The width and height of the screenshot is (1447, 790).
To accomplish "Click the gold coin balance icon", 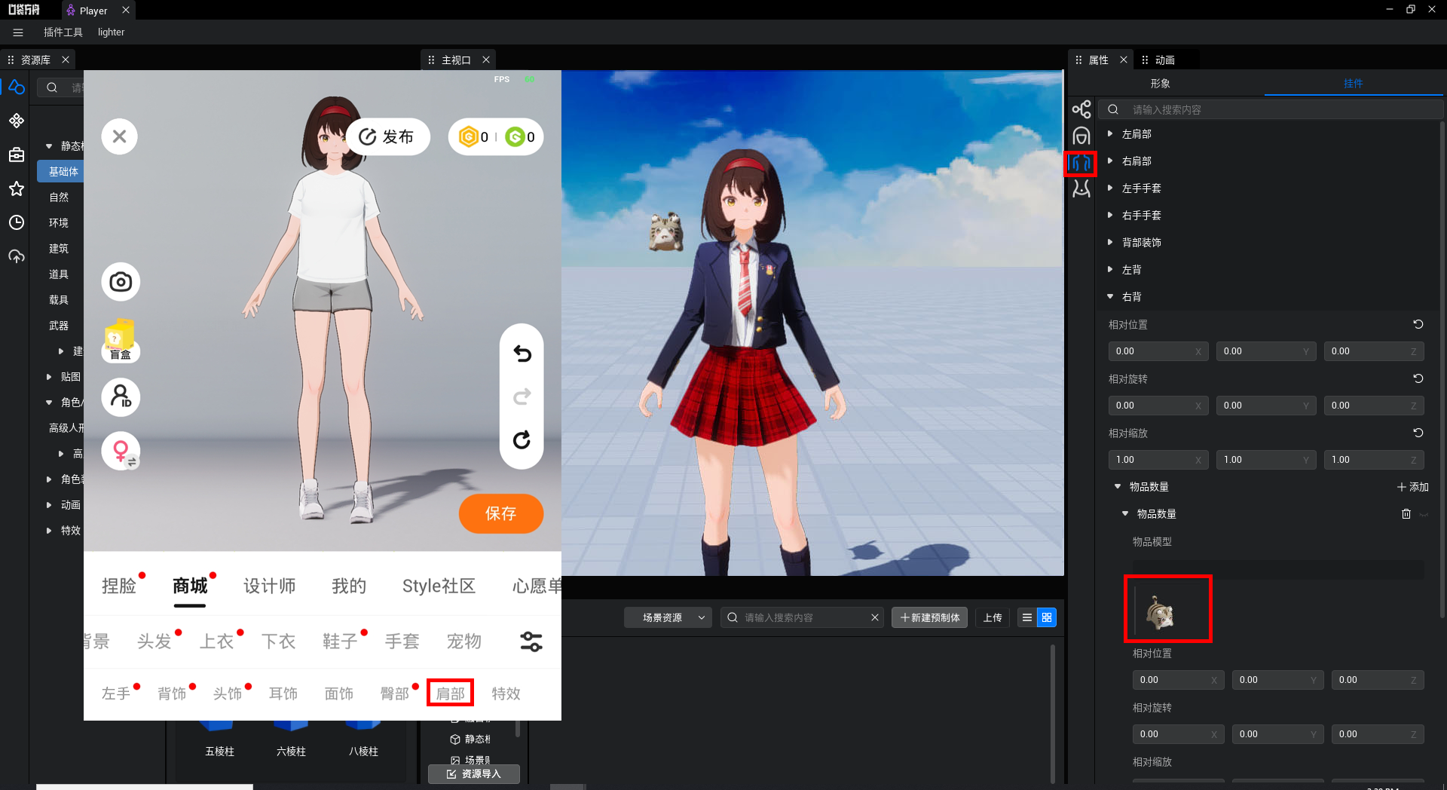I will click(469, 136).
